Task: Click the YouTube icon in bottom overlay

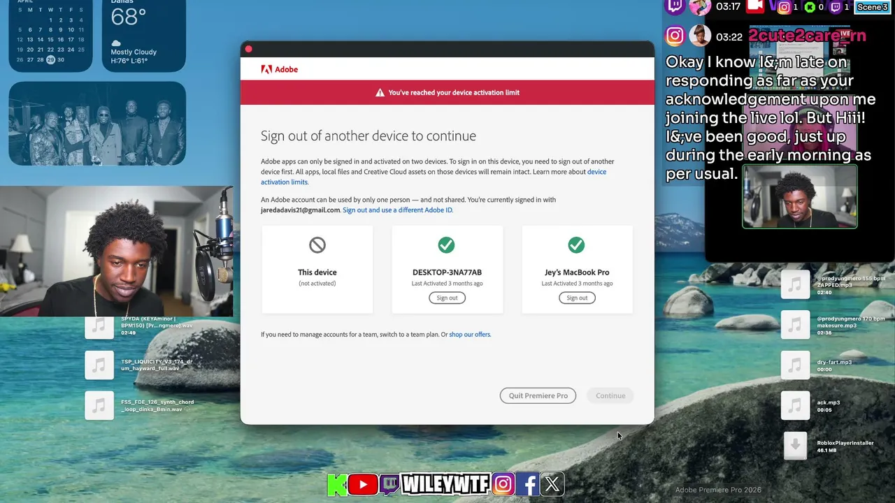Action: point(363,484)
